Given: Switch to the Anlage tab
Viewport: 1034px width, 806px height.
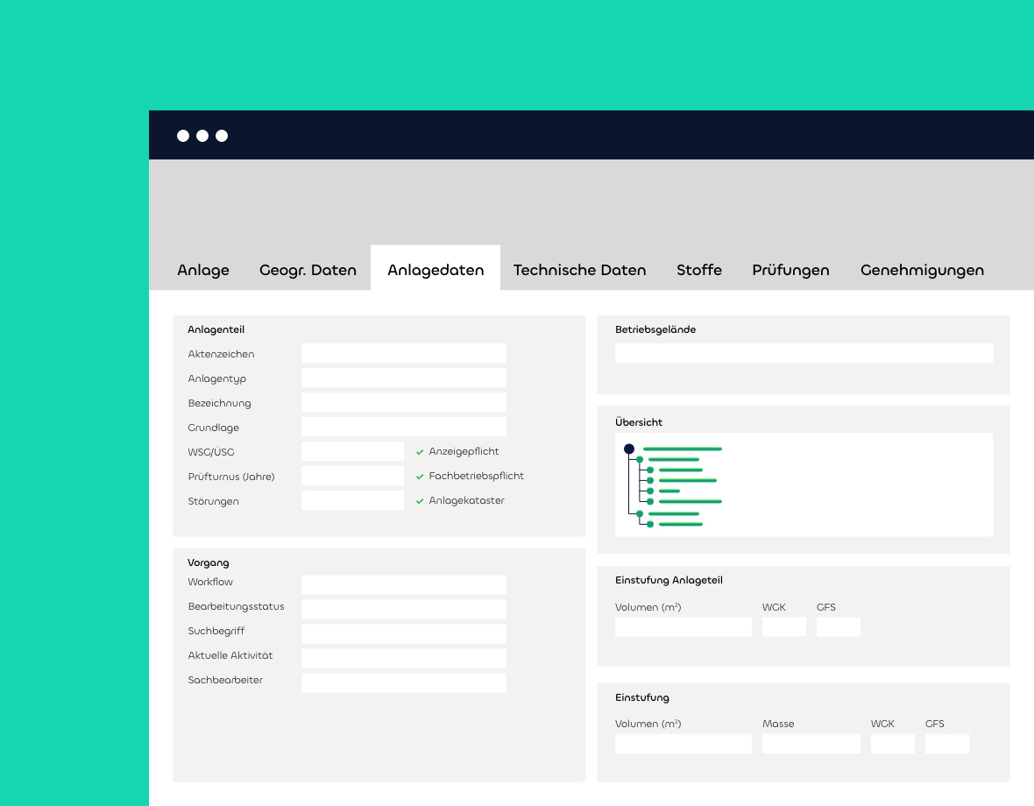Looking at the screenshot, I should pos(203,270).
